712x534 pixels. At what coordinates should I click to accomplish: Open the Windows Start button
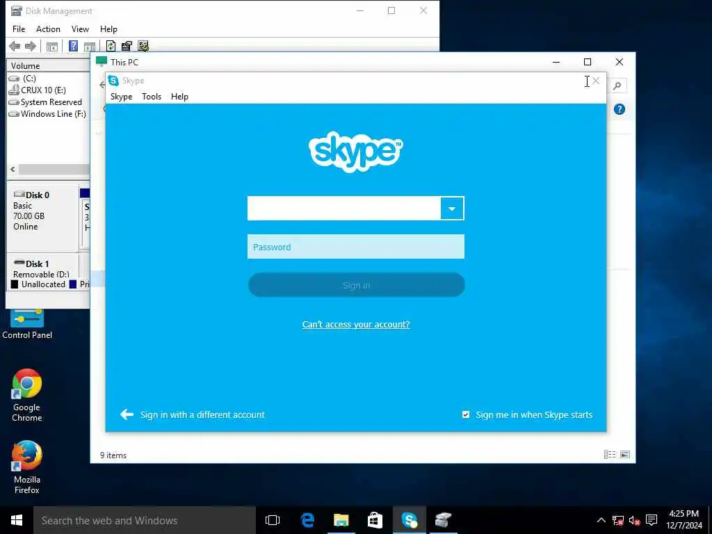click(x=17, y=520)
